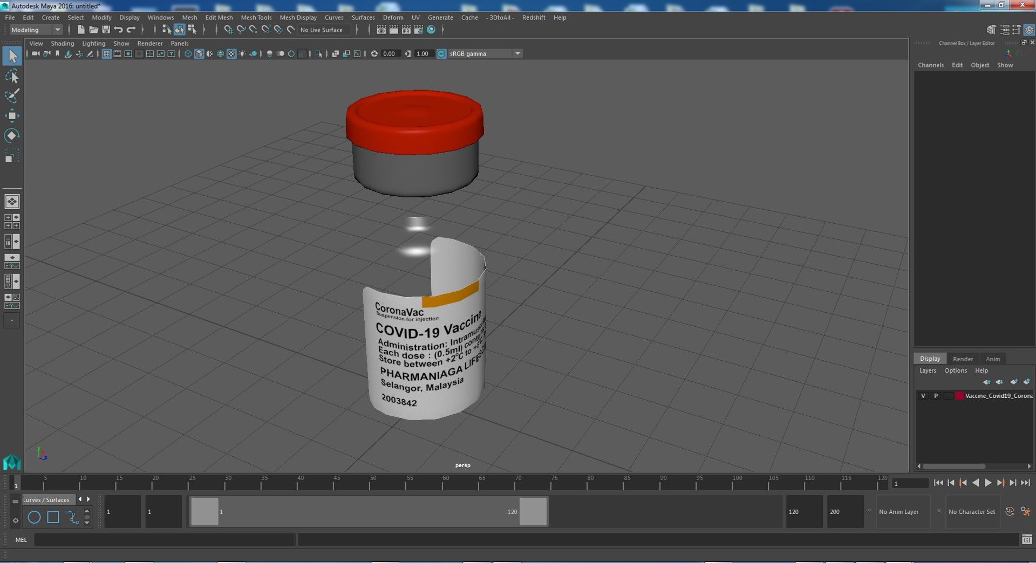Save the scene with disk icon

[106, 30]
